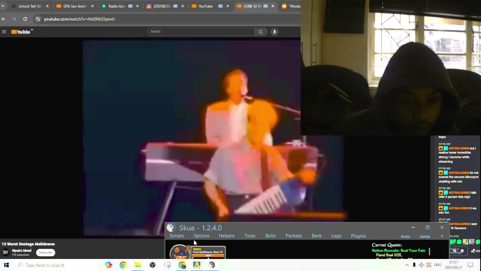Screen dimensions: 481x271
Task: Open Wyatt's Metal channel avatar
Action: click(6, 253)
